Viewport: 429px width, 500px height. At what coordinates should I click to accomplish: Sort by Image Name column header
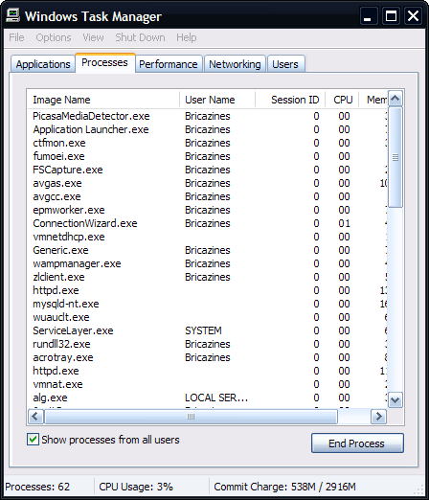[102, 100]
